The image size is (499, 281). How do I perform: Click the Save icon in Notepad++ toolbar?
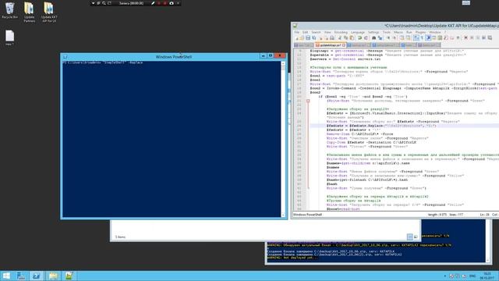(x=308, y=38)
